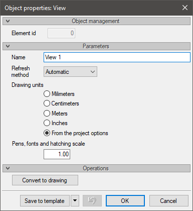Click Convert to drawing button
The height and width of the screenshot is (211, 193).
tap(45, 180)
